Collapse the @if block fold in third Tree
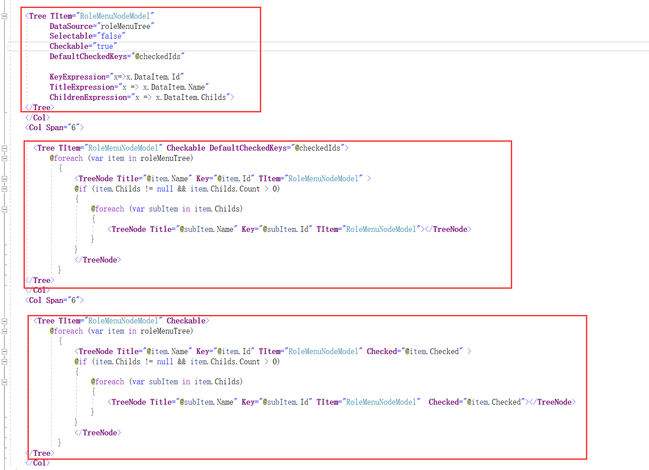Viewport: 649px width, 470px height. click(x=4, y=362)
